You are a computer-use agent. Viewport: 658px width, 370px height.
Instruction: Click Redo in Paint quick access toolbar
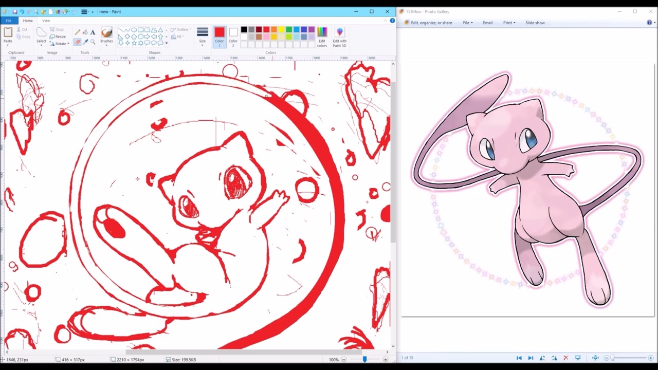(29, 11)
